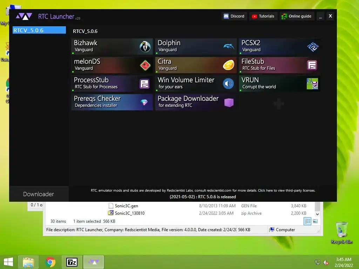Select RTCV_5.0.6 version in sidebar

[39, 30]
